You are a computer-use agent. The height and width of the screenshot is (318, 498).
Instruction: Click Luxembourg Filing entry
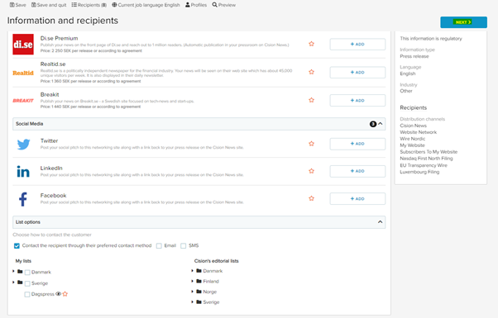tap(419, 172)
